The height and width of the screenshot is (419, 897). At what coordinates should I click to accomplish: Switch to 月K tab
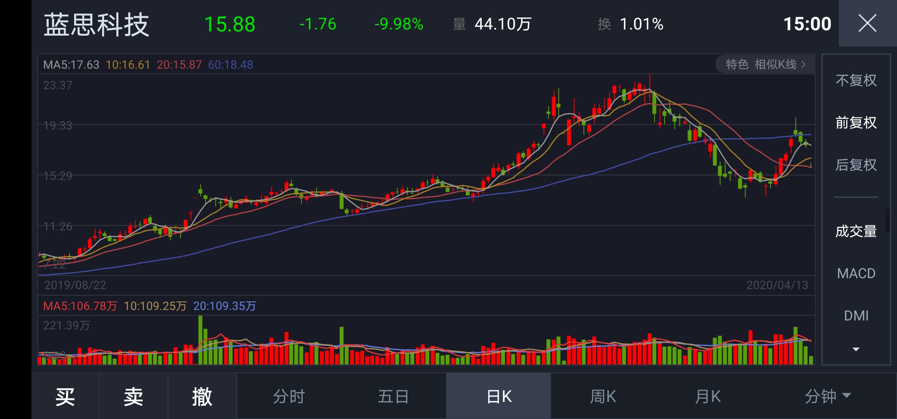pos(708,396)
